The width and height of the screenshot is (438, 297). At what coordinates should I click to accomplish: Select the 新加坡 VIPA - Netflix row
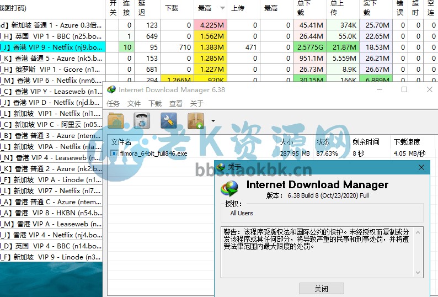pos(51,146)
